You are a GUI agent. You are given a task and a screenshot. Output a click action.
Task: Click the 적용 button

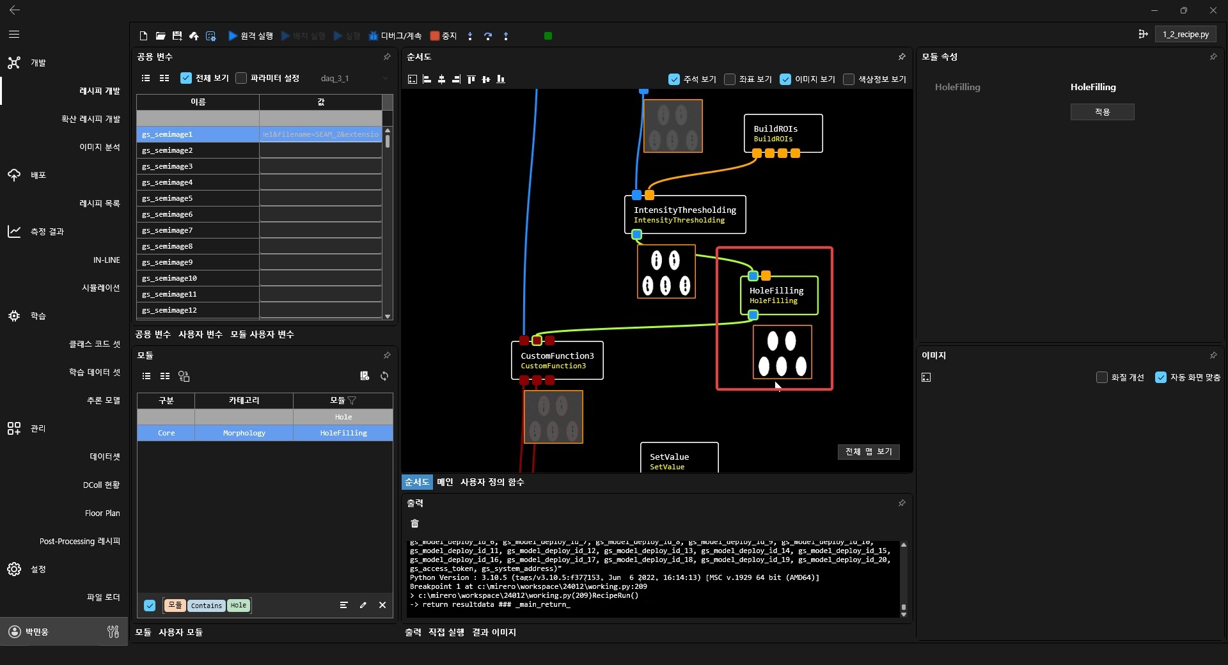tap(1102, 112)
